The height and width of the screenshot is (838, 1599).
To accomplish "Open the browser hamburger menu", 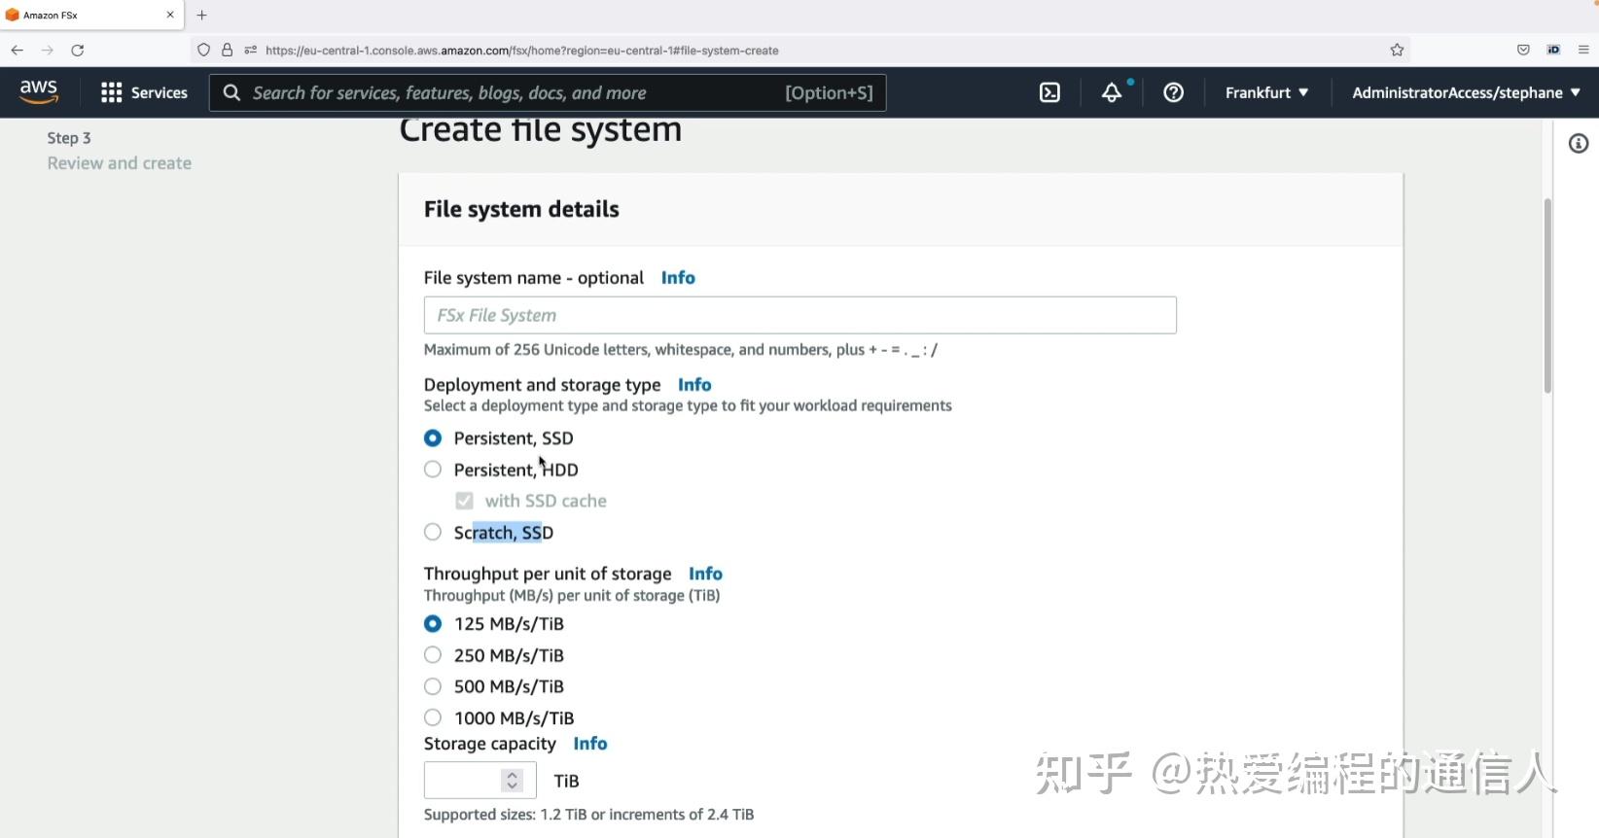I will pos(1583,50).
